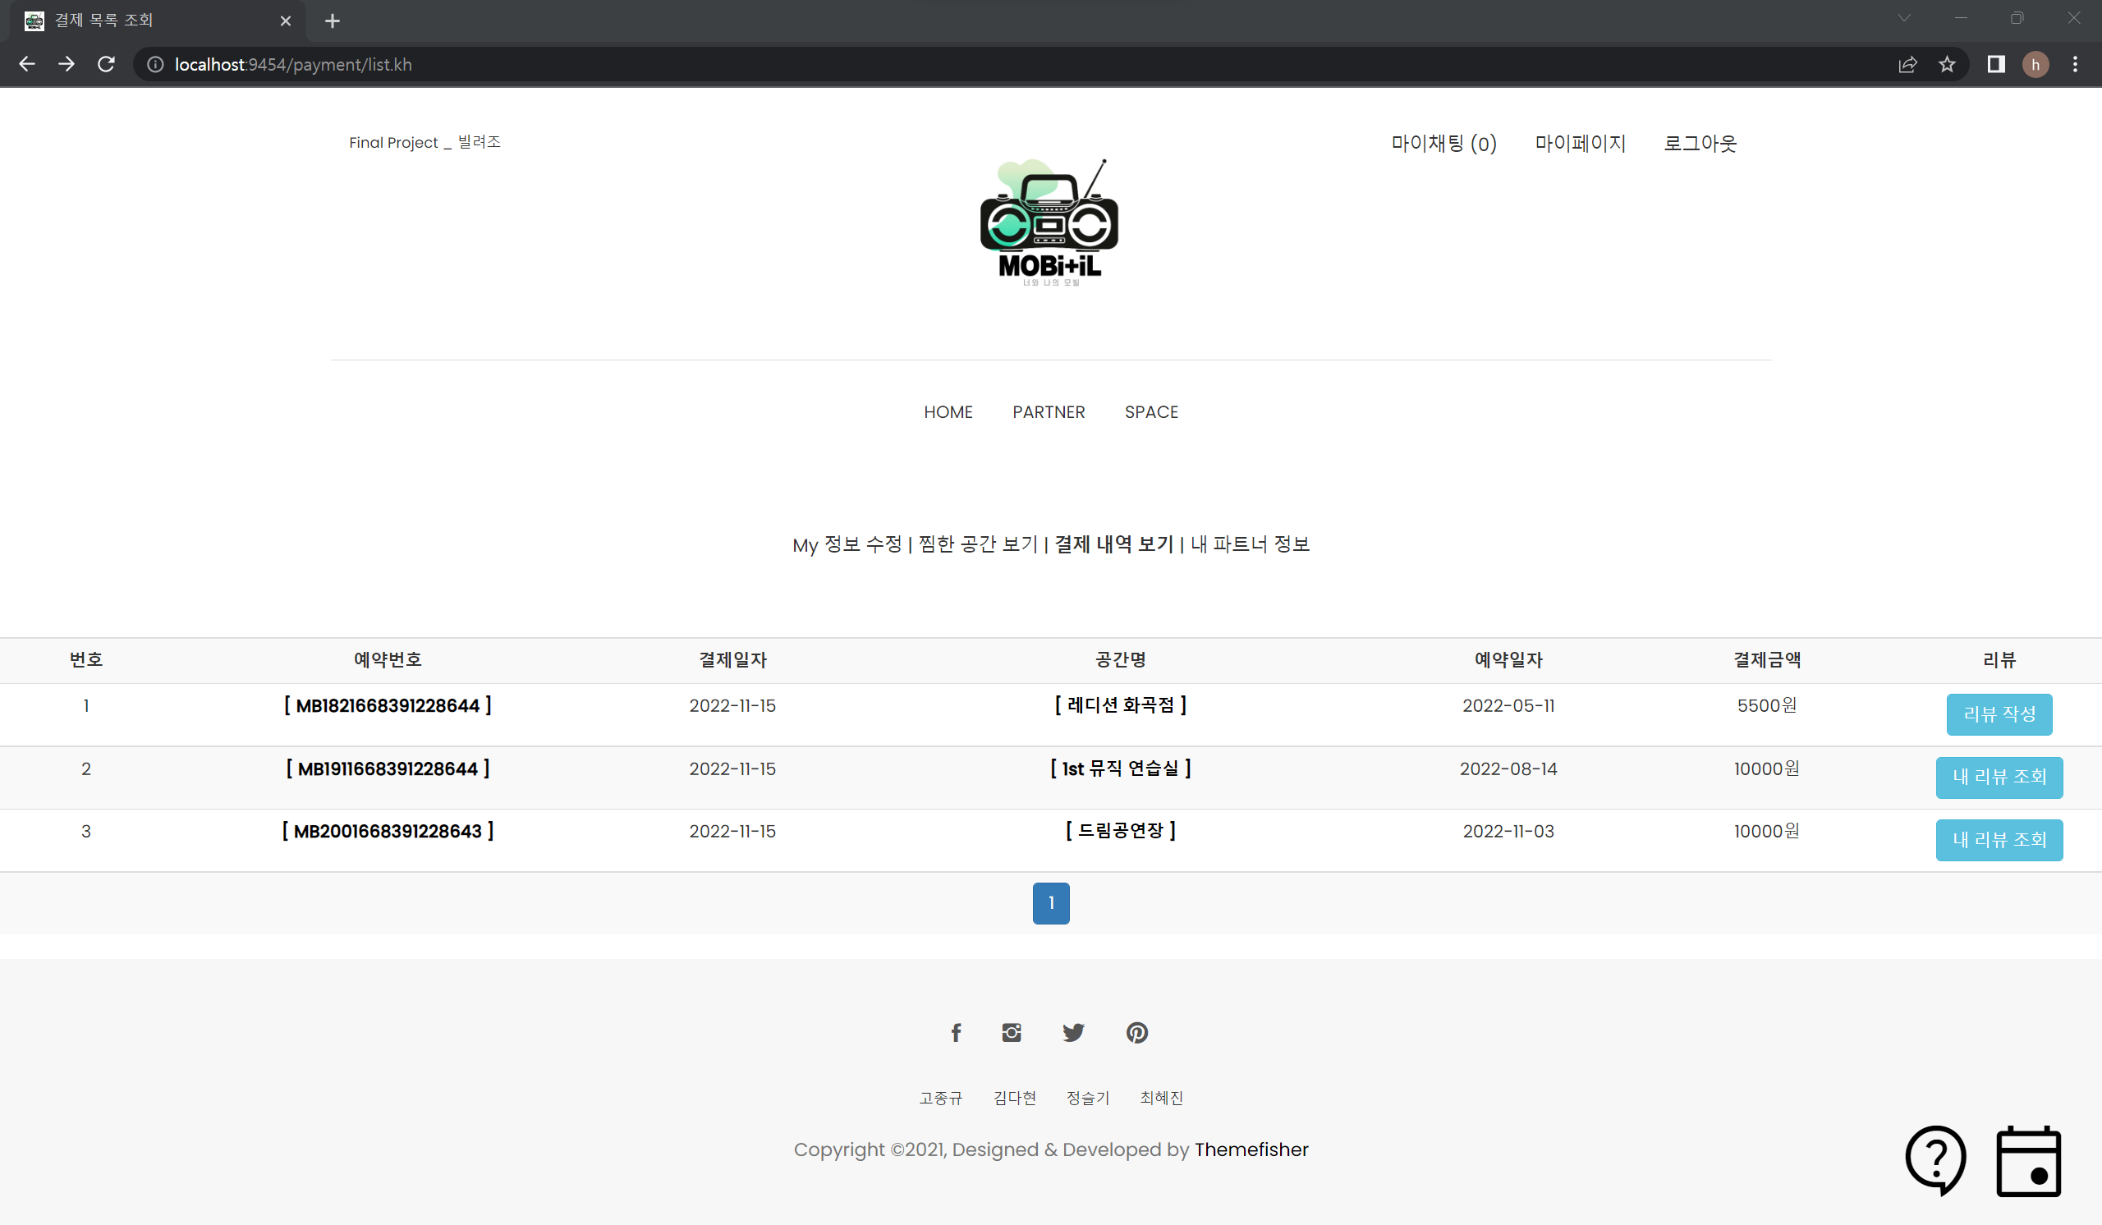Screen dimensions: 2102x1225
Task: Click 내 리뷰 조회 for 드림공연장 row
Action: [x=1999, y=839]
